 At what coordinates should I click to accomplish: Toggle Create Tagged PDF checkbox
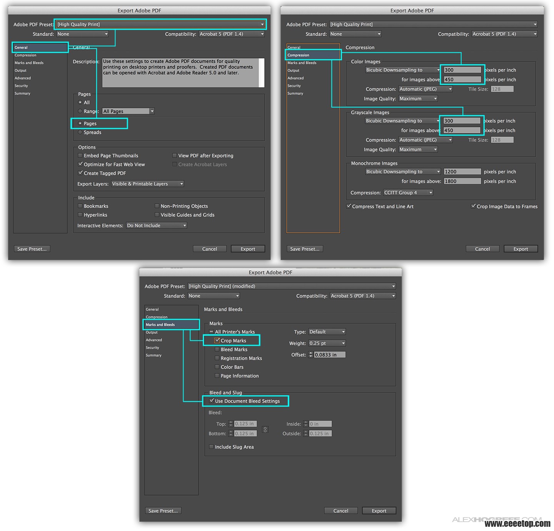tap(80, 173)
